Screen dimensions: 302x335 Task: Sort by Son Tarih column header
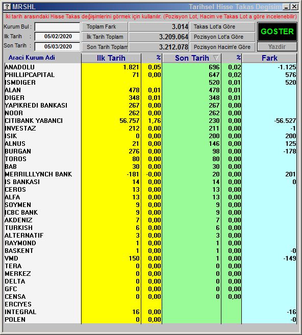pyautogui.click(x=192, y=58)
